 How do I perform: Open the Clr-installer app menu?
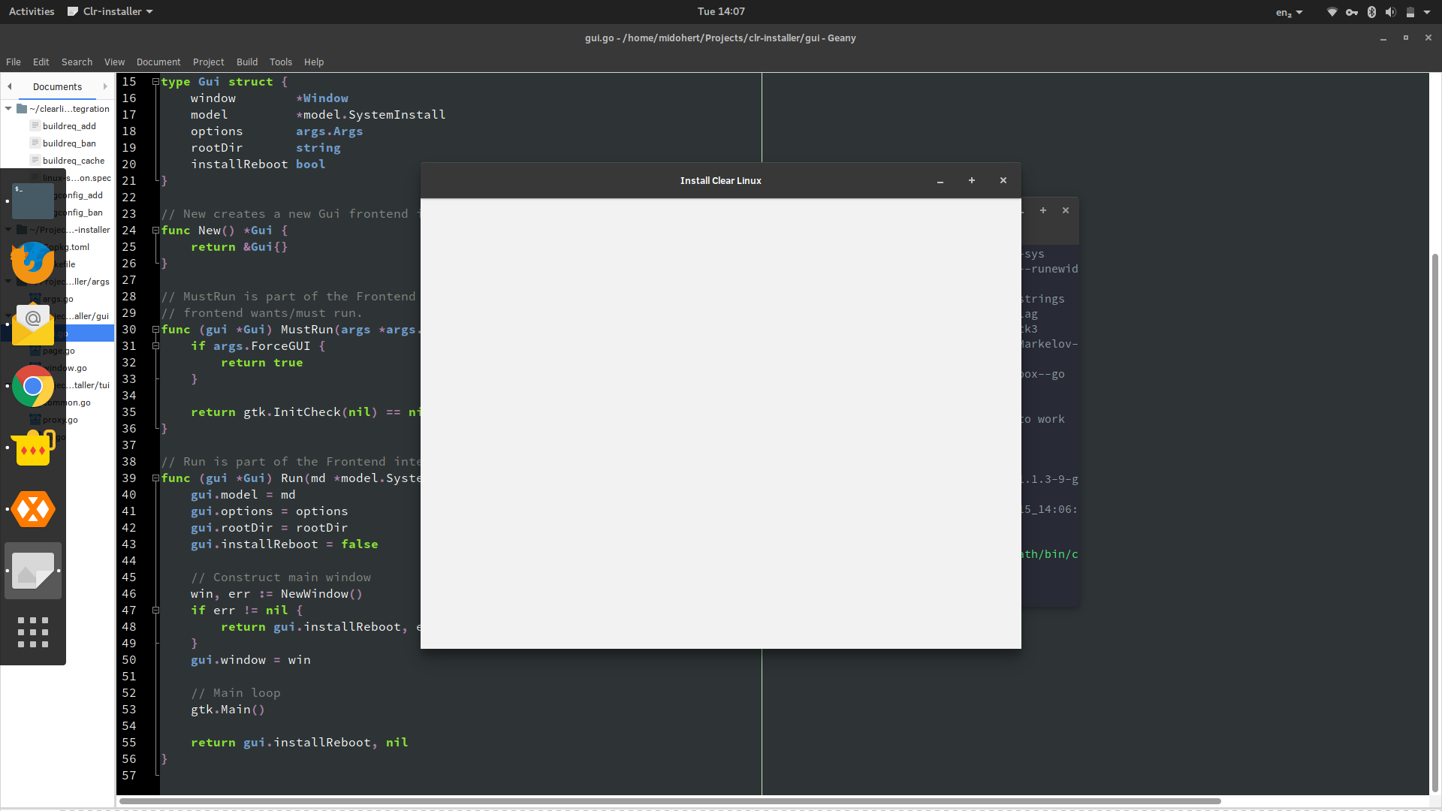click(x=110, y=12)
